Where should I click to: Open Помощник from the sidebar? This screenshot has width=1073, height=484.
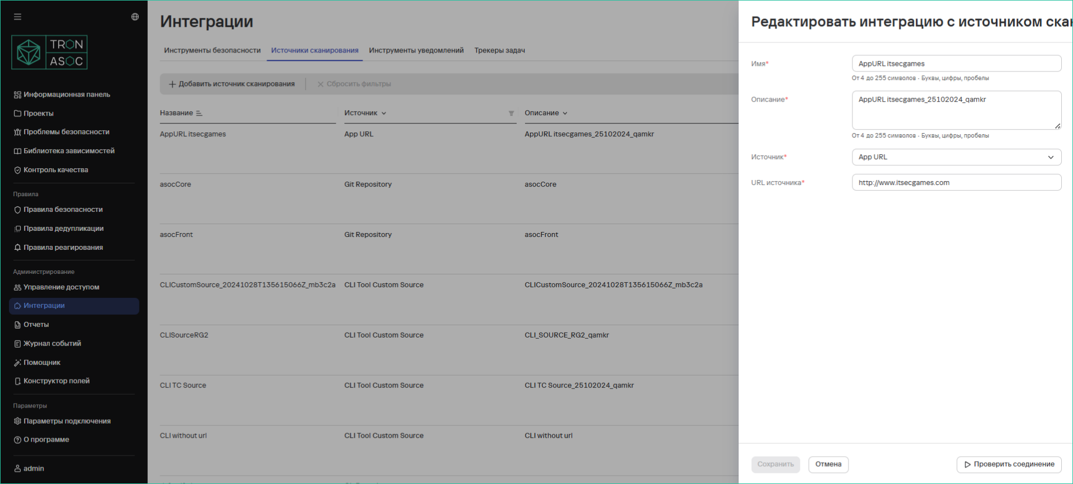click(41, 363)
